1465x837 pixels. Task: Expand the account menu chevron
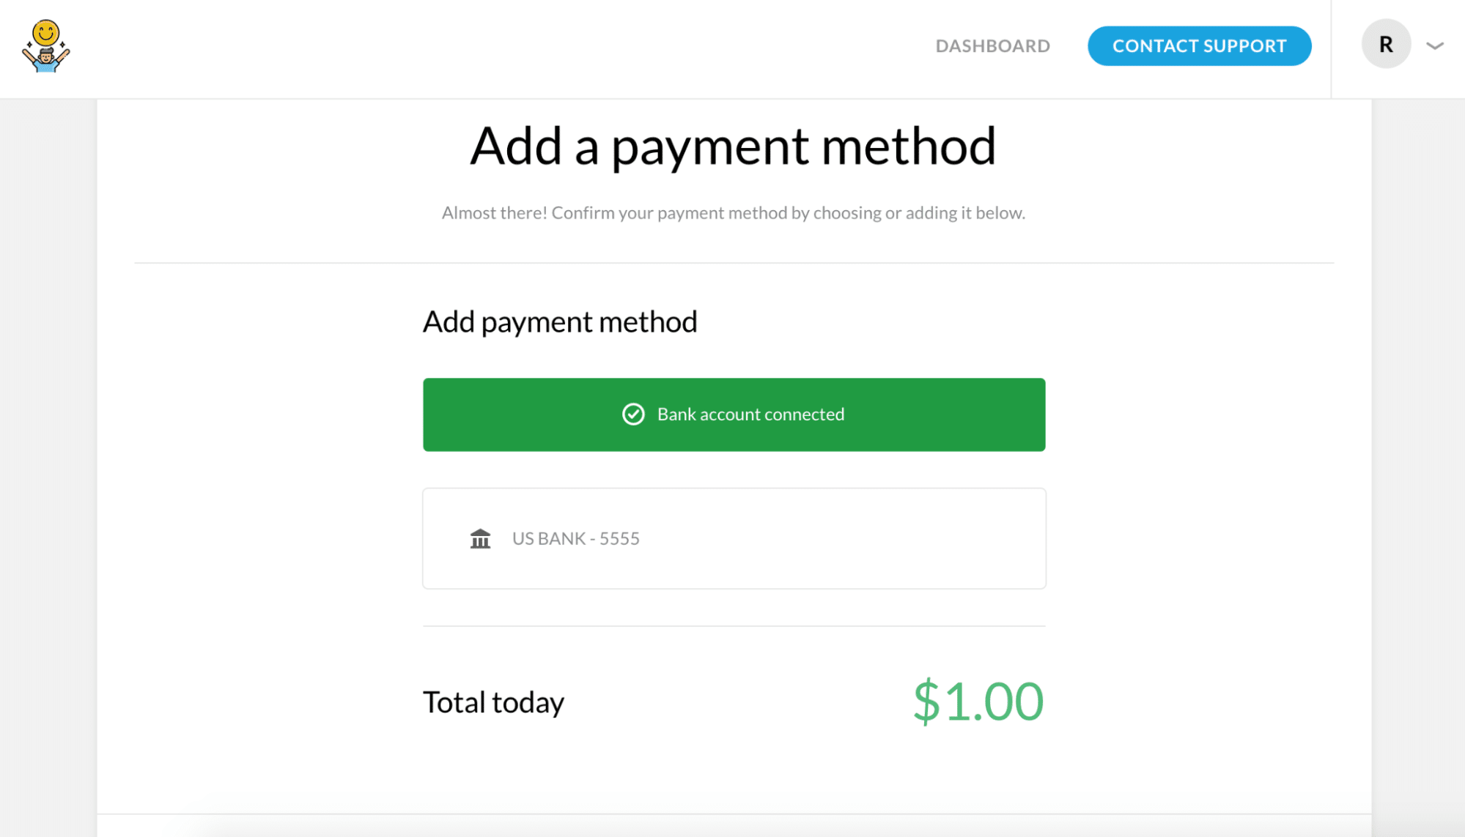pos(1434,46)
